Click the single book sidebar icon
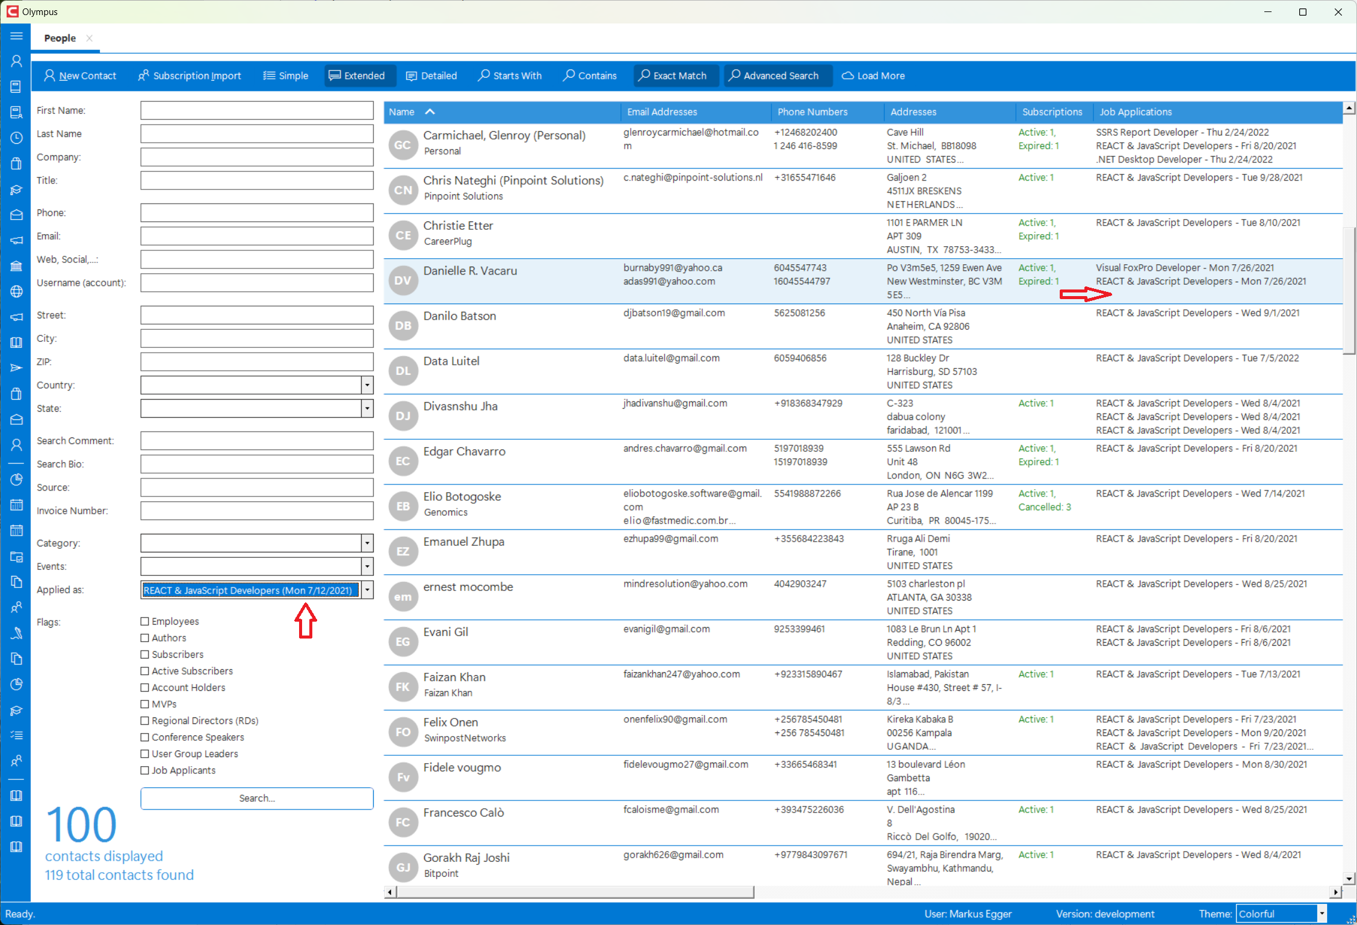The height and width of the screenshot is (925, 1357). (x=16, y=87)
